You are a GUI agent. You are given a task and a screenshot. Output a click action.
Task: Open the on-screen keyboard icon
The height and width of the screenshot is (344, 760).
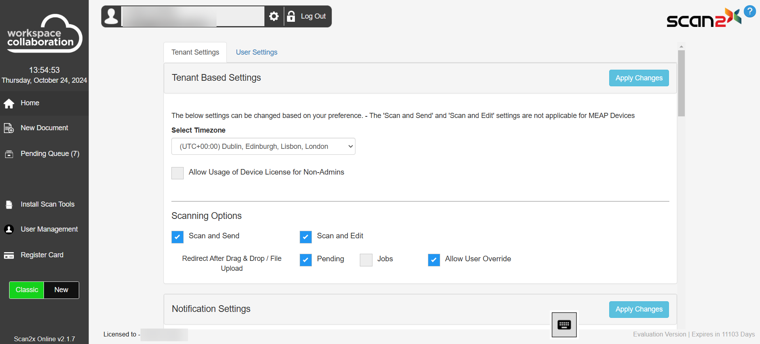[x=564, y=325]
